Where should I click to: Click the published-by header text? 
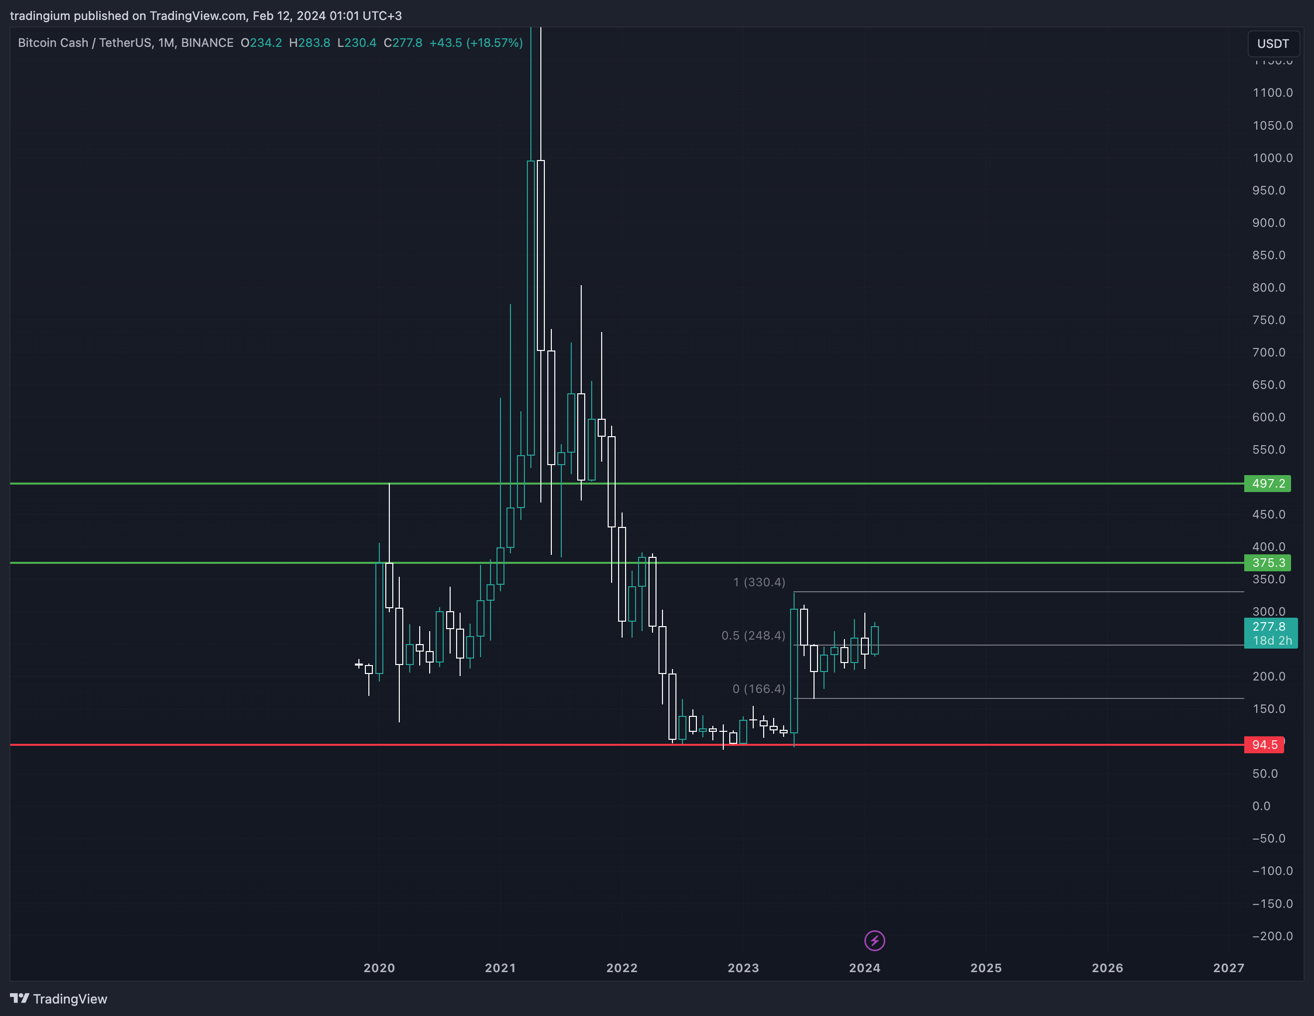(x=206, y=15)
